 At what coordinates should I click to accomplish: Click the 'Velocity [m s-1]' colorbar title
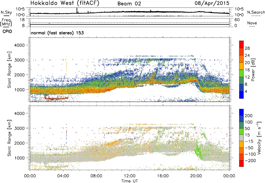pos(259,138)
